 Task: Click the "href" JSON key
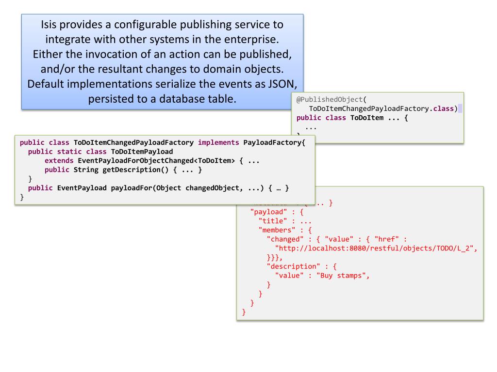tap(387, 239)
